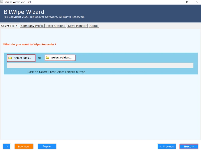Click the folder icon on Select Folders
The height and width of the screenshot is (151, 201).
pos(47,58)
